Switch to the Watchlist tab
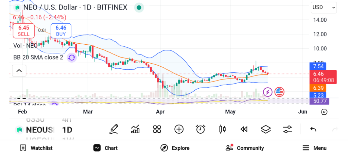The width and height of the screenshot is (348, 156). [36, 148]
